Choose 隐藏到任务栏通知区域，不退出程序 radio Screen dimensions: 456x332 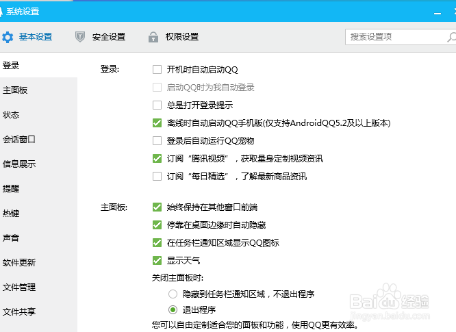173,294
